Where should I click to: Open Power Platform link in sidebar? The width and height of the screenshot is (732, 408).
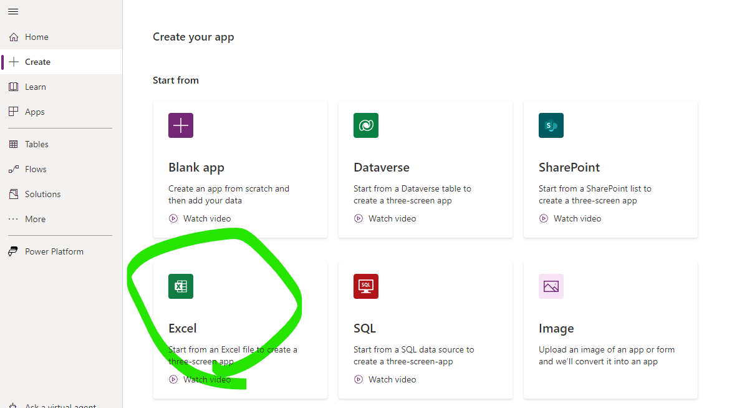(x=61, y=251)
